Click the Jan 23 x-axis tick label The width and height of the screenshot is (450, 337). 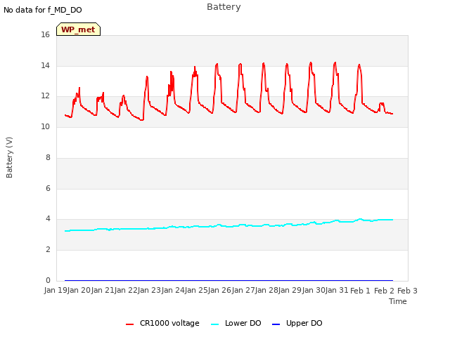[150, 290]
